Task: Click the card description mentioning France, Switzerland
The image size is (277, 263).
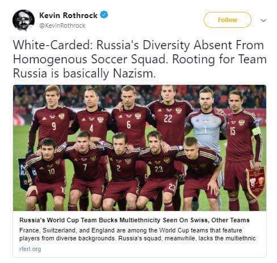Action: click(x=137, y=234)
